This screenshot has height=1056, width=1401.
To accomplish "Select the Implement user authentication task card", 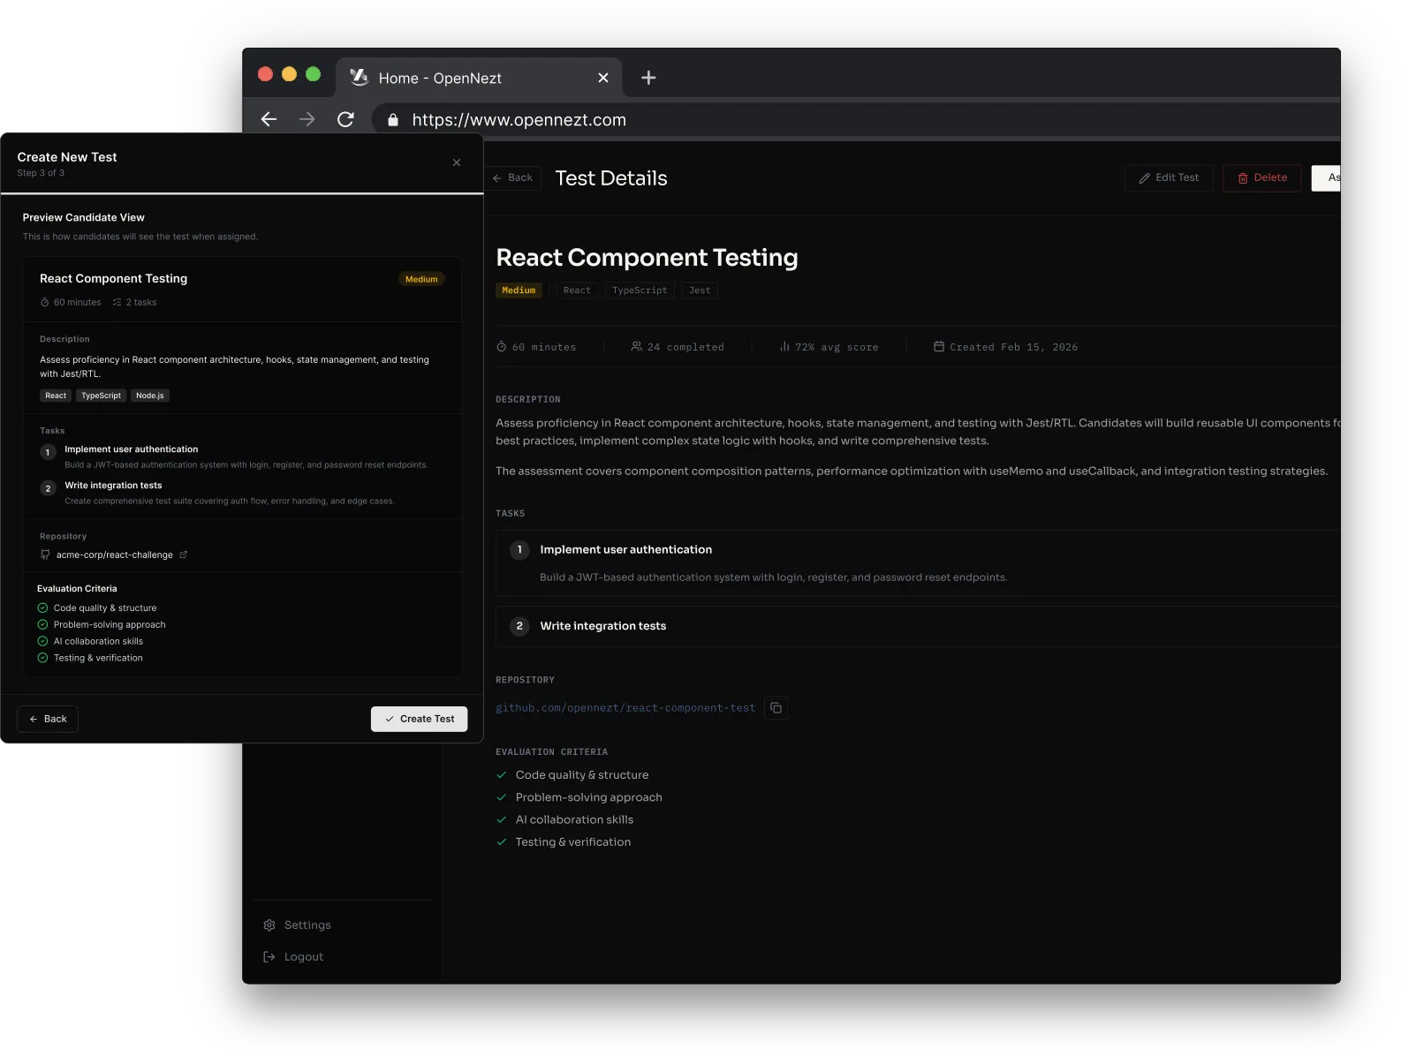I will coord(918,562).
